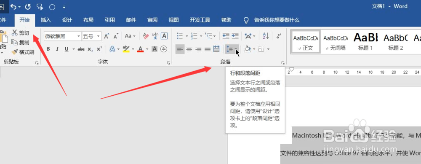Click the Cut (剪切) button
The width and height of the screenshot is (421, 164).
pyautogui.click(x=21, y=33)
